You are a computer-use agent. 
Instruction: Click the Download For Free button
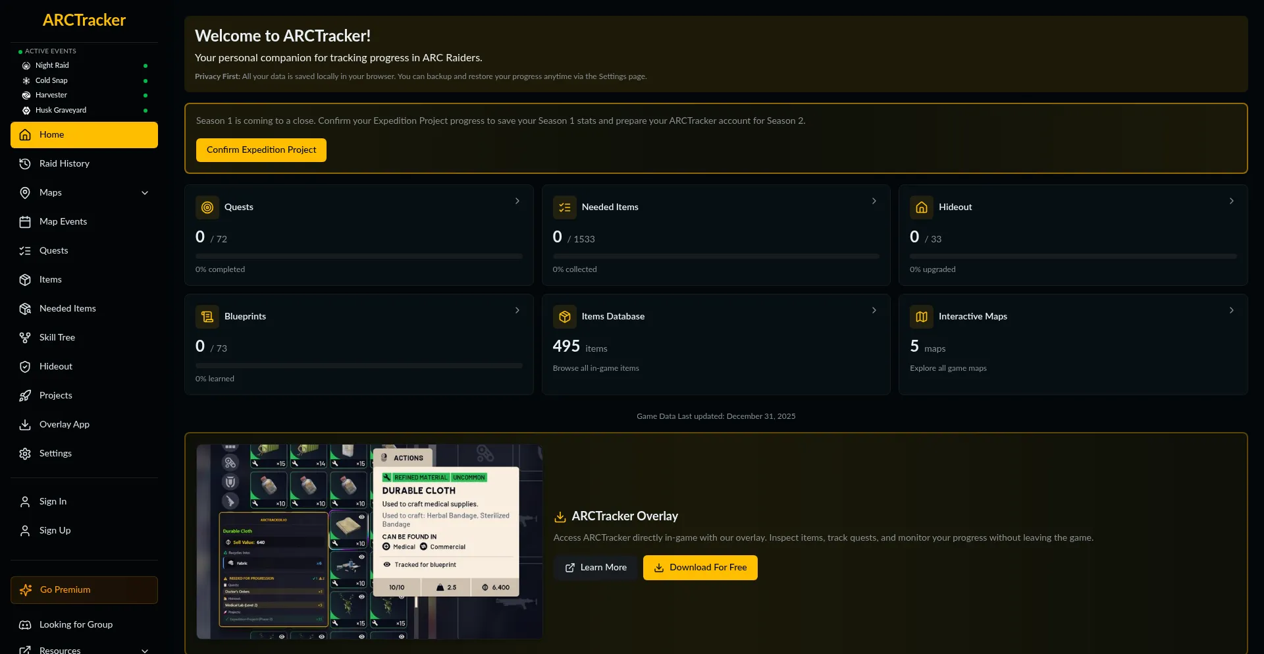[x=699, y=567]
